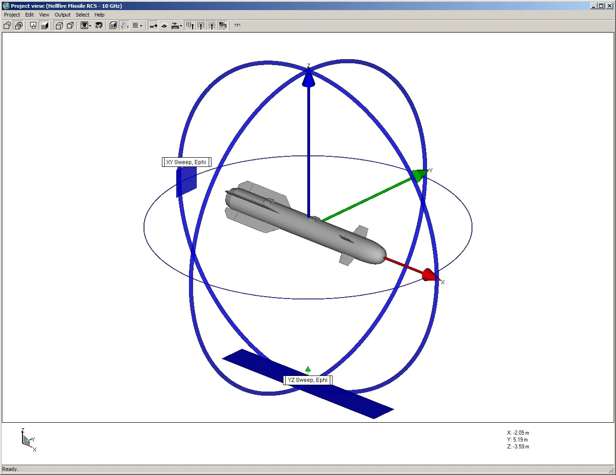This screenshot has height=475, width=616.
Task: Toggle the checkered texture display icon
Action: pyautogui.click(x=222, y=25)
